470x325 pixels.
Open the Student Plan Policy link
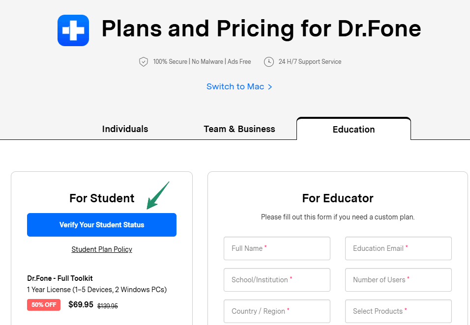pos(102,249)
